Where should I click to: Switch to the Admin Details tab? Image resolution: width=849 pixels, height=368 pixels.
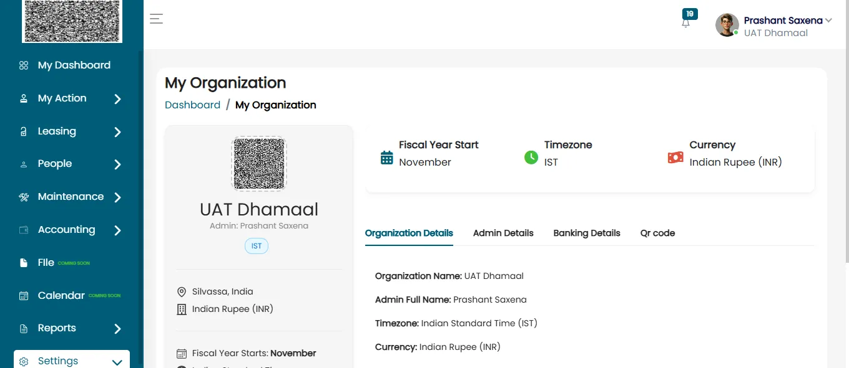[x=503, y=233]
